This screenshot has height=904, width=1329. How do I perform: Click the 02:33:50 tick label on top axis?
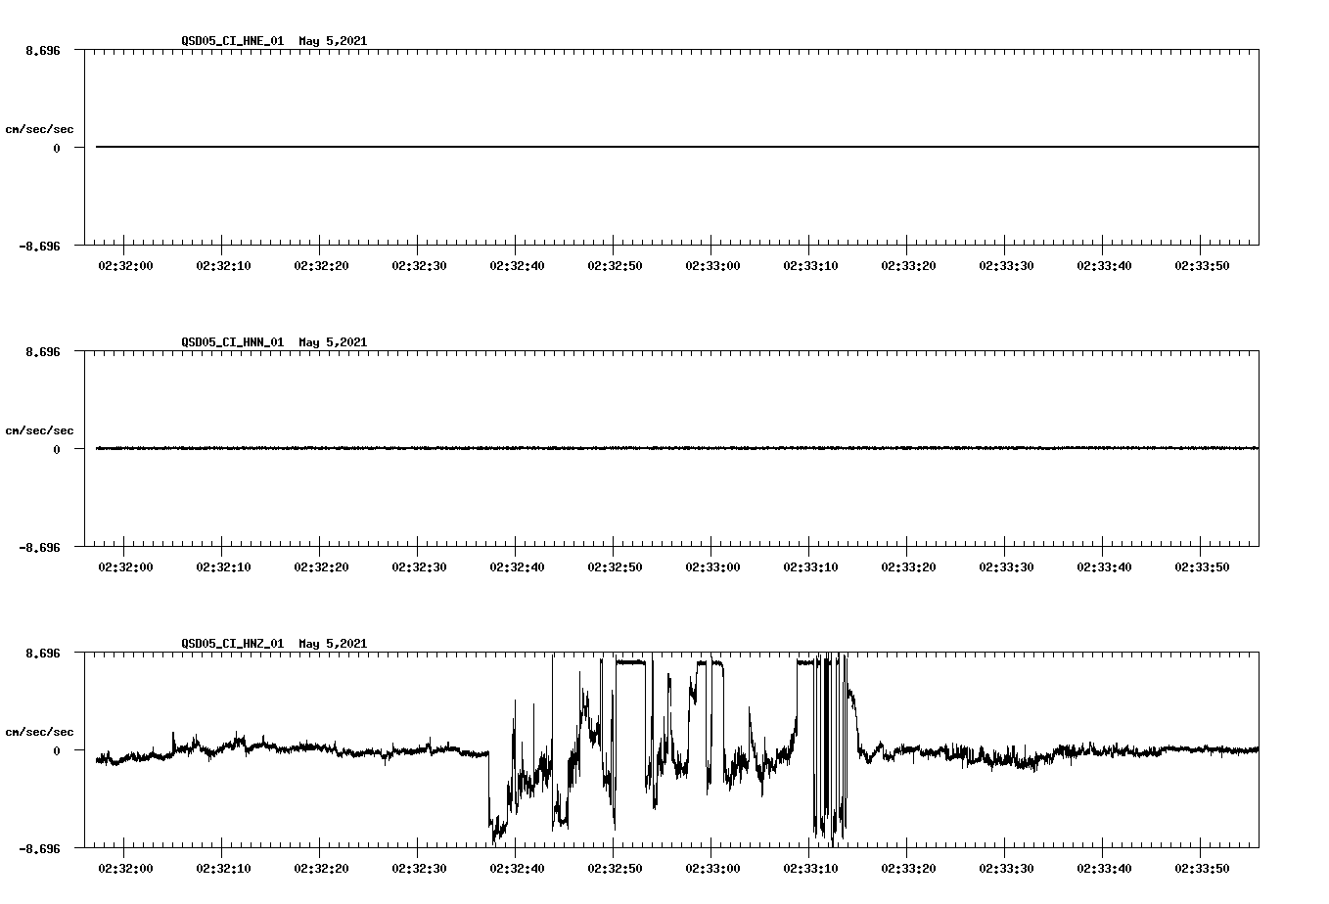pos(1201,265)
